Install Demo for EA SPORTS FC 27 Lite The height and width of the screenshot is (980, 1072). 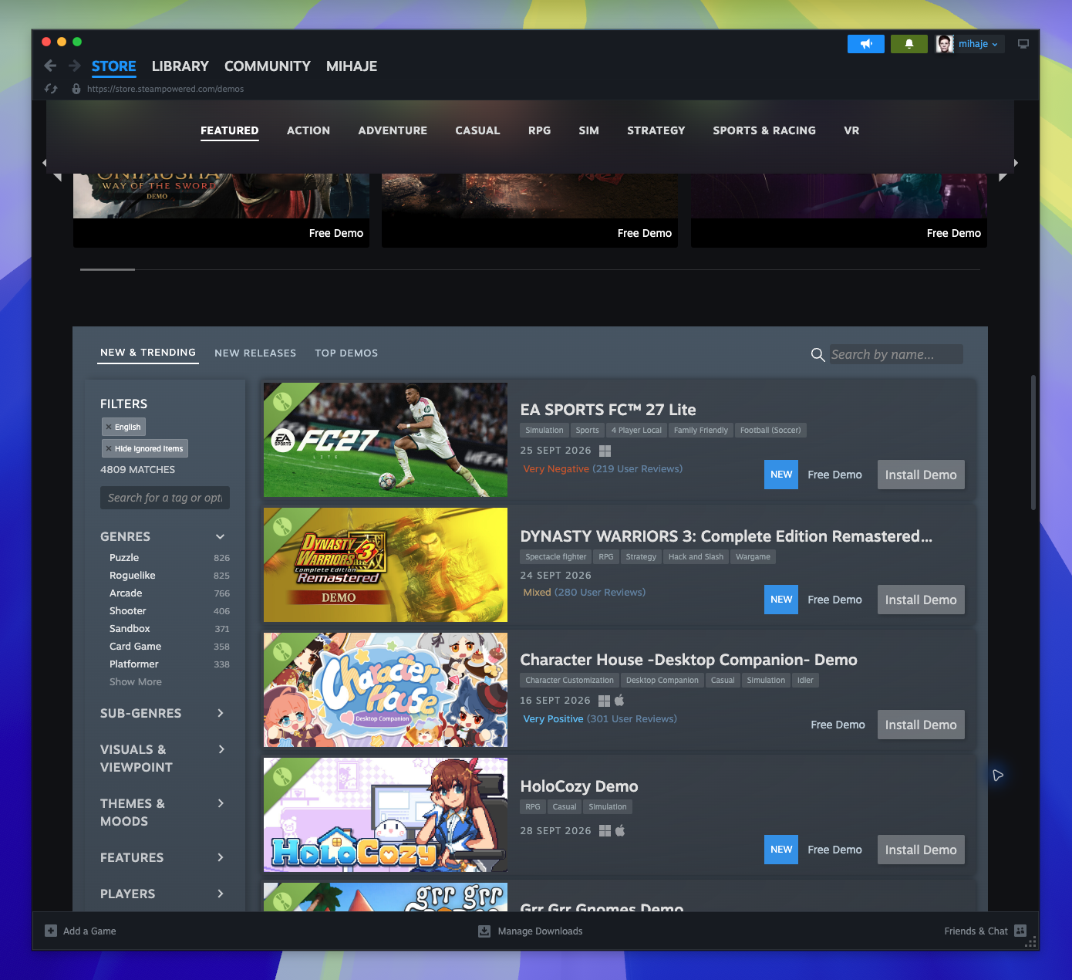921,475
